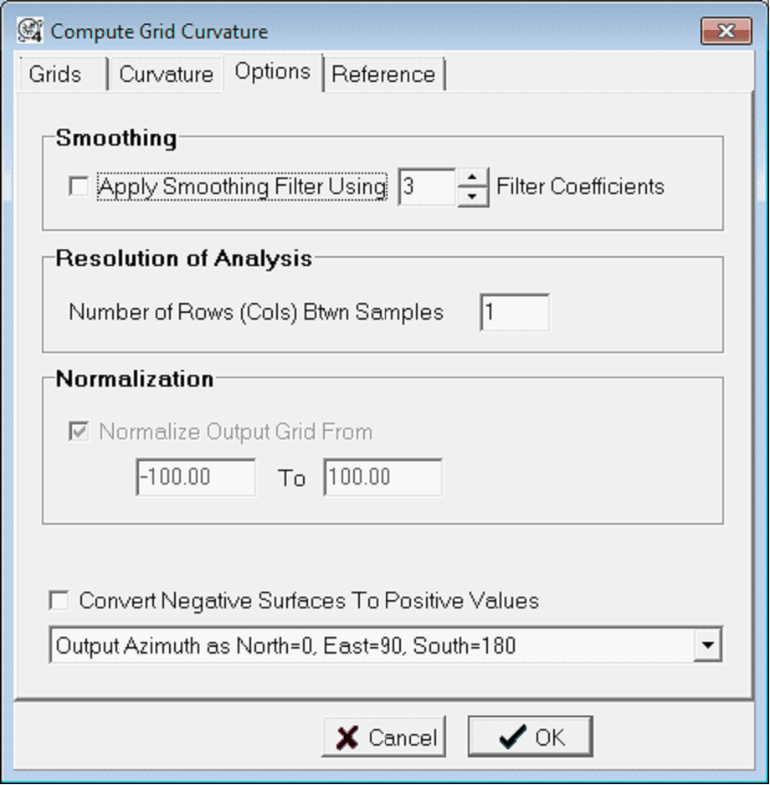Click the Filter Coefficients number field
The height and width of the screenshot is (785, 770).
[427, 187]
